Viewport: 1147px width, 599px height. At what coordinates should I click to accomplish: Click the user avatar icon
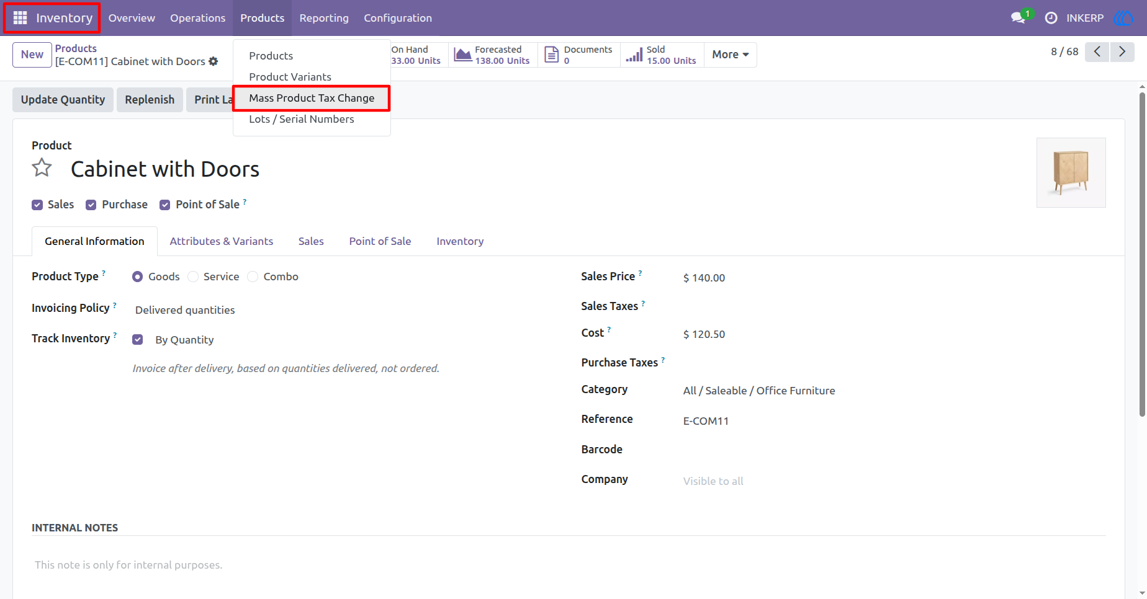click(1123, 18)
